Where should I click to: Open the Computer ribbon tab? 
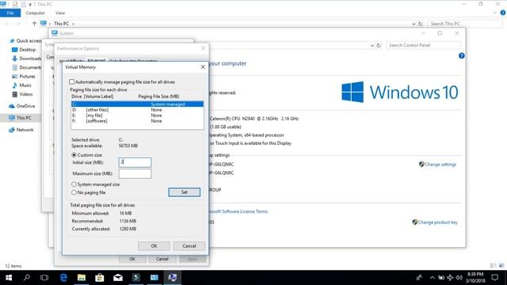pos(35,13)
